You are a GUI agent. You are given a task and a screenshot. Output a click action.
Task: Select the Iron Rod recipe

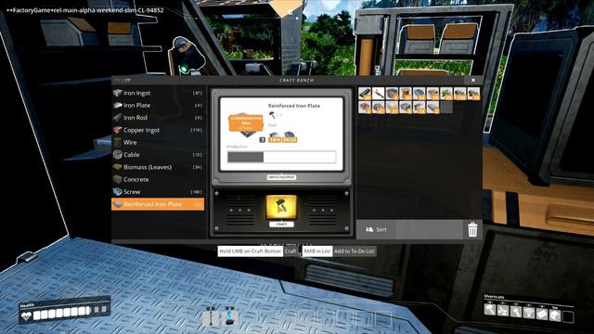[x=158, y=118]
